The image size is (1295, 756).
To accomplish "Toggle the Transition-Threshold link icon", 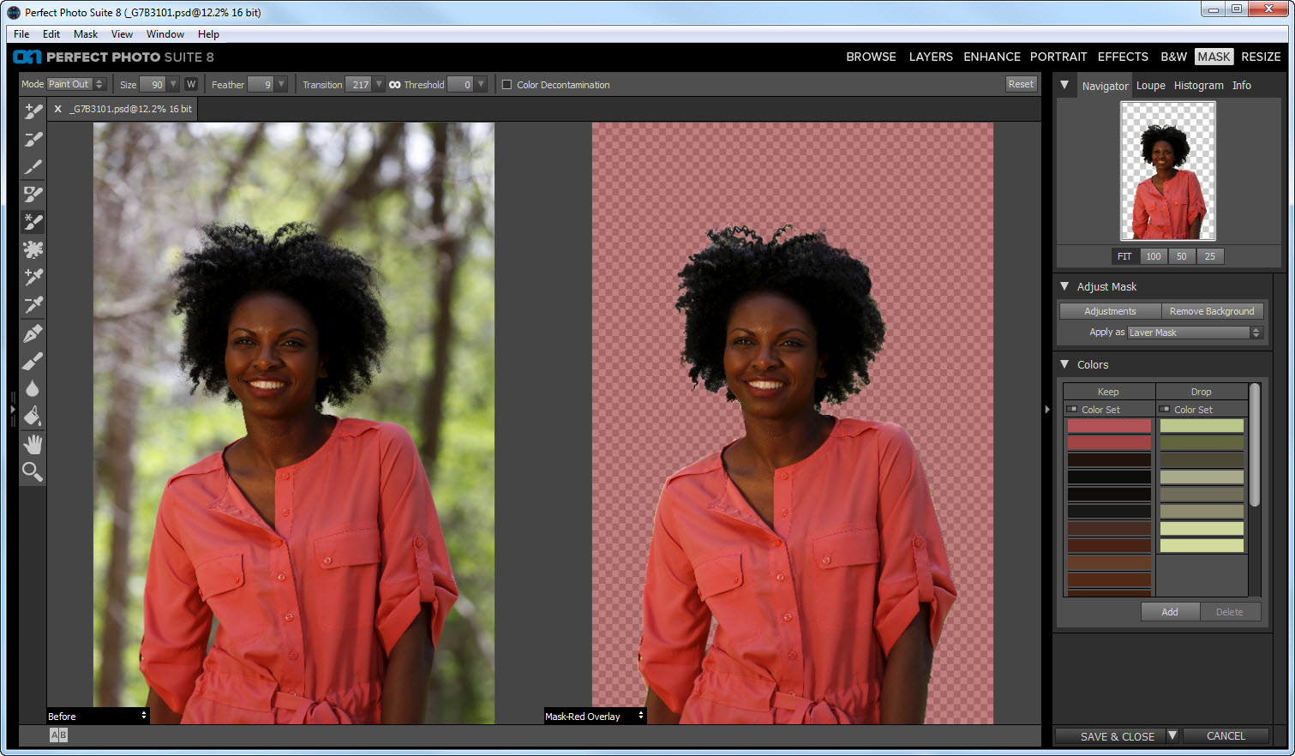I will tap(394, 84).
